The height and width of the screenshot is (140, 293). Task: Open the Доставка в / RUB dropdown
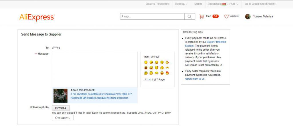[x=223, y=4]
